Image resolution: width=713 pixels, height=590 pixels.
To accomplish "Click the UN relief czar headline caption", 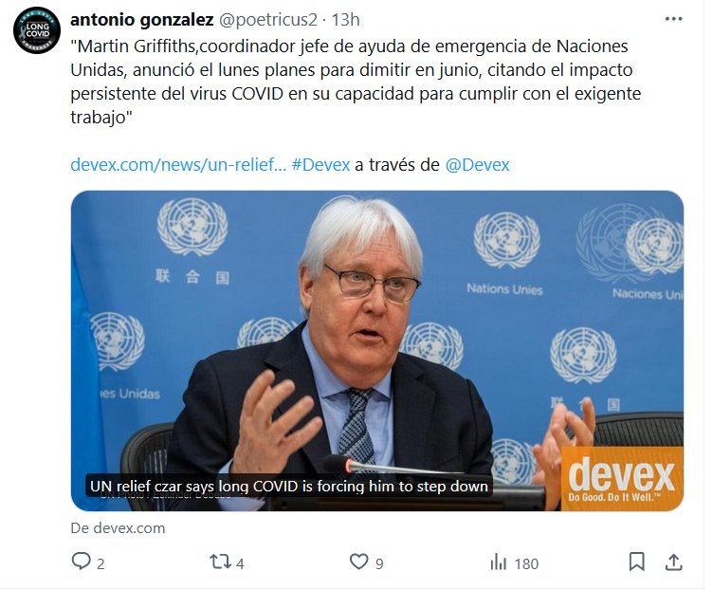I will [289, 487].
